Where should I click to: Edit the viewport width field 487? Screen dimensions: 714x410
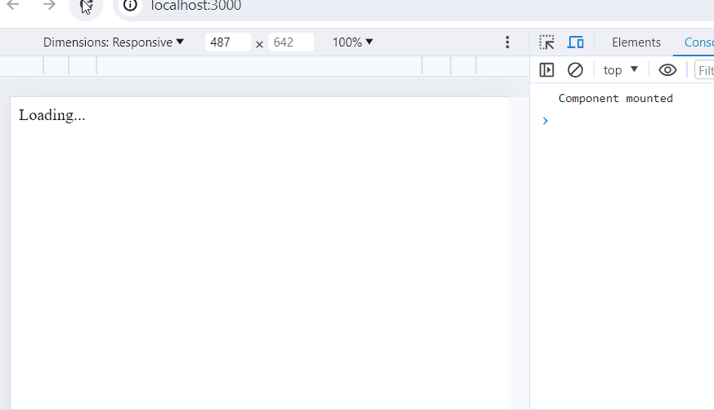(227, 42)
